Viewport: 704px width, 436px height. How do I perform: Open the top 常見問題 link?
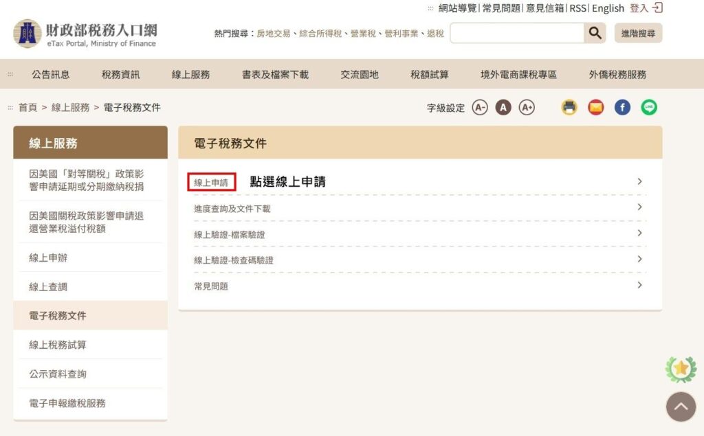pyautogui.click(x=501, y=8)
